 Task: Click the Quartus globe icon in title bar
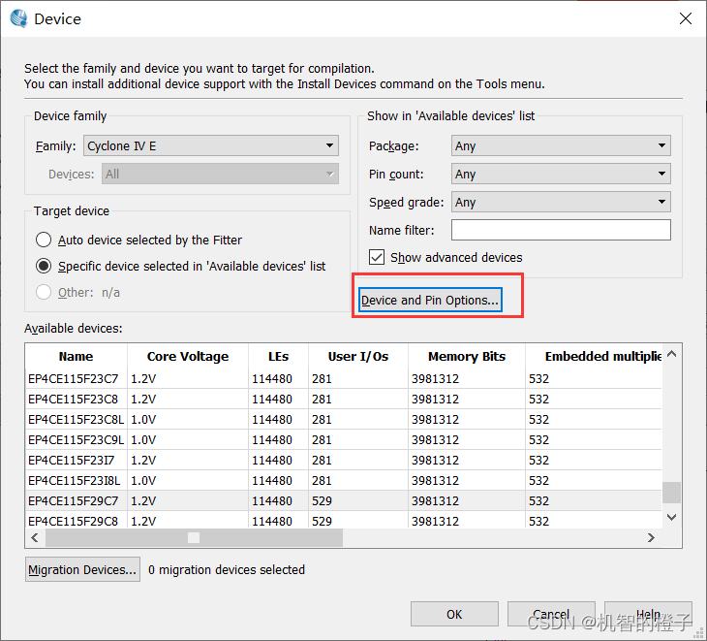pos(19,18)
